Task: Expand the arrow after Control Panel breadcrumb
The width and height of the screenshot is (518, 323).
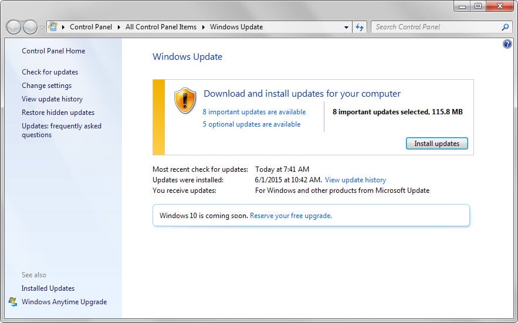Action: [119, 27]
